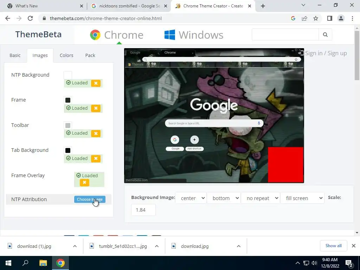The height and width of the screenshot is (270, 360).
Task: Remove the Tab Background loaded image
Action: point(96,159)
